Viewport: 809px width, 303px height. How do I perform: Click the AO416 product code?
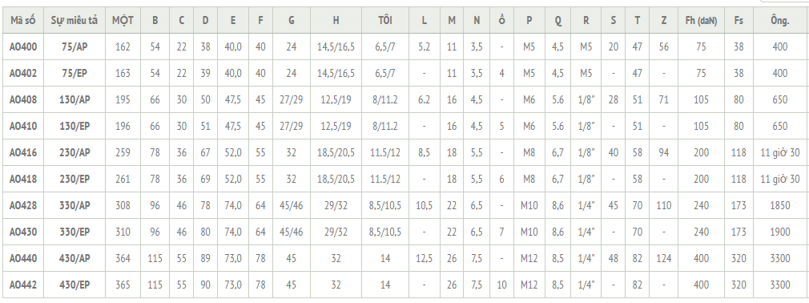pos(23,153)
